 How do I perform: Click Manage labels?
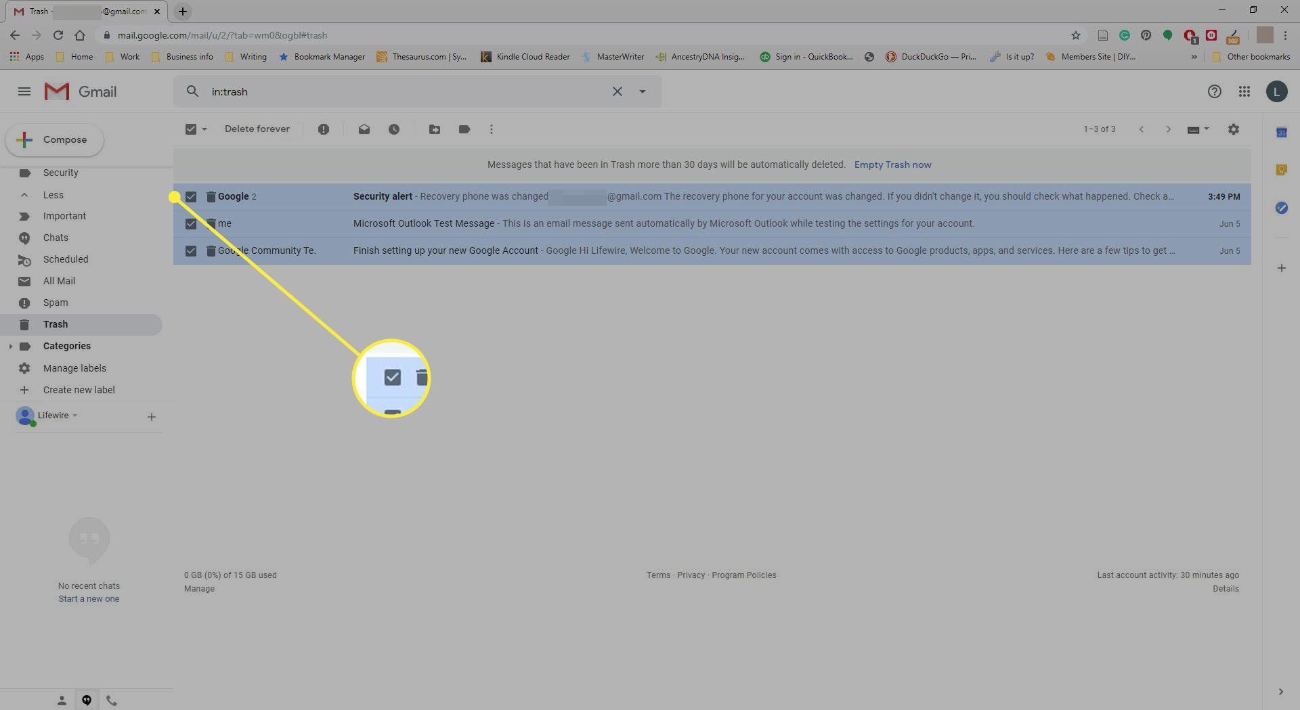(74, 369)
